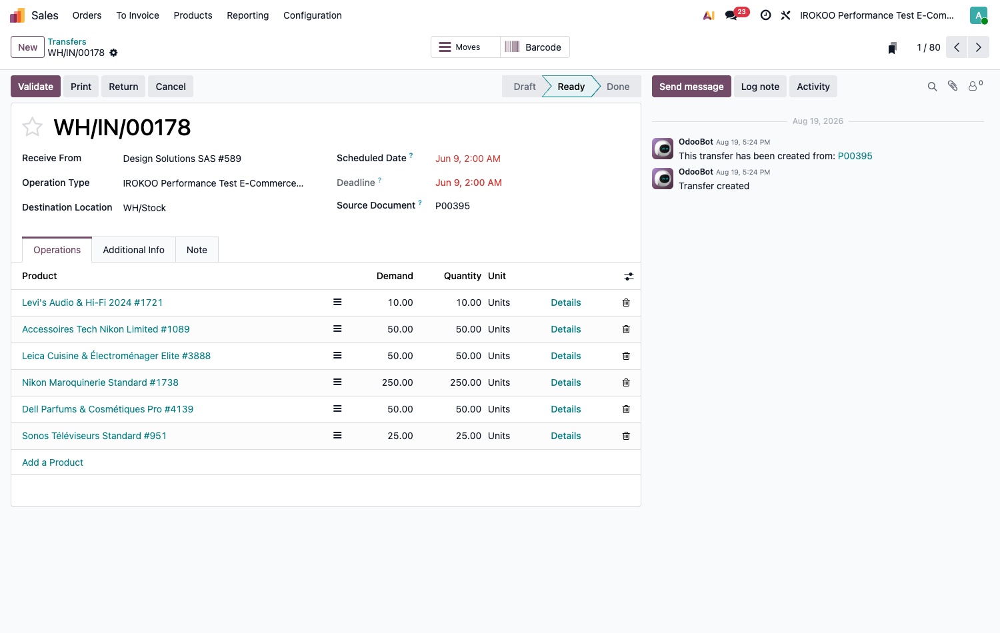Click the Validate button
1000x633 pixels.
tap(35, 87)
